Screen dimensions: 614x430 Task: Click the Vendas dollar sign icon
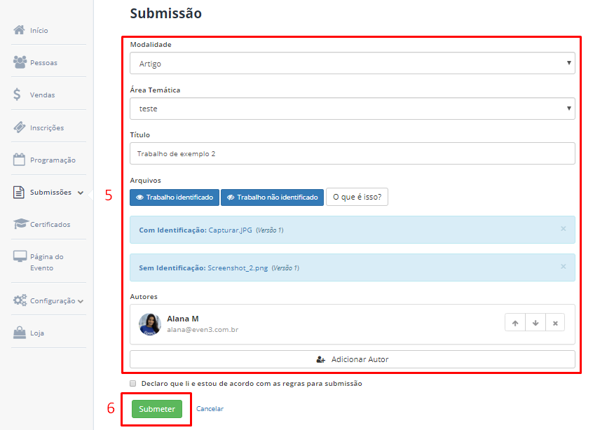(17, 95)
